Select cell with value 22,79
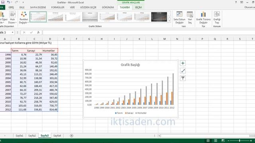The height and width of the screenshot is (143, 255). coord(34,55)
